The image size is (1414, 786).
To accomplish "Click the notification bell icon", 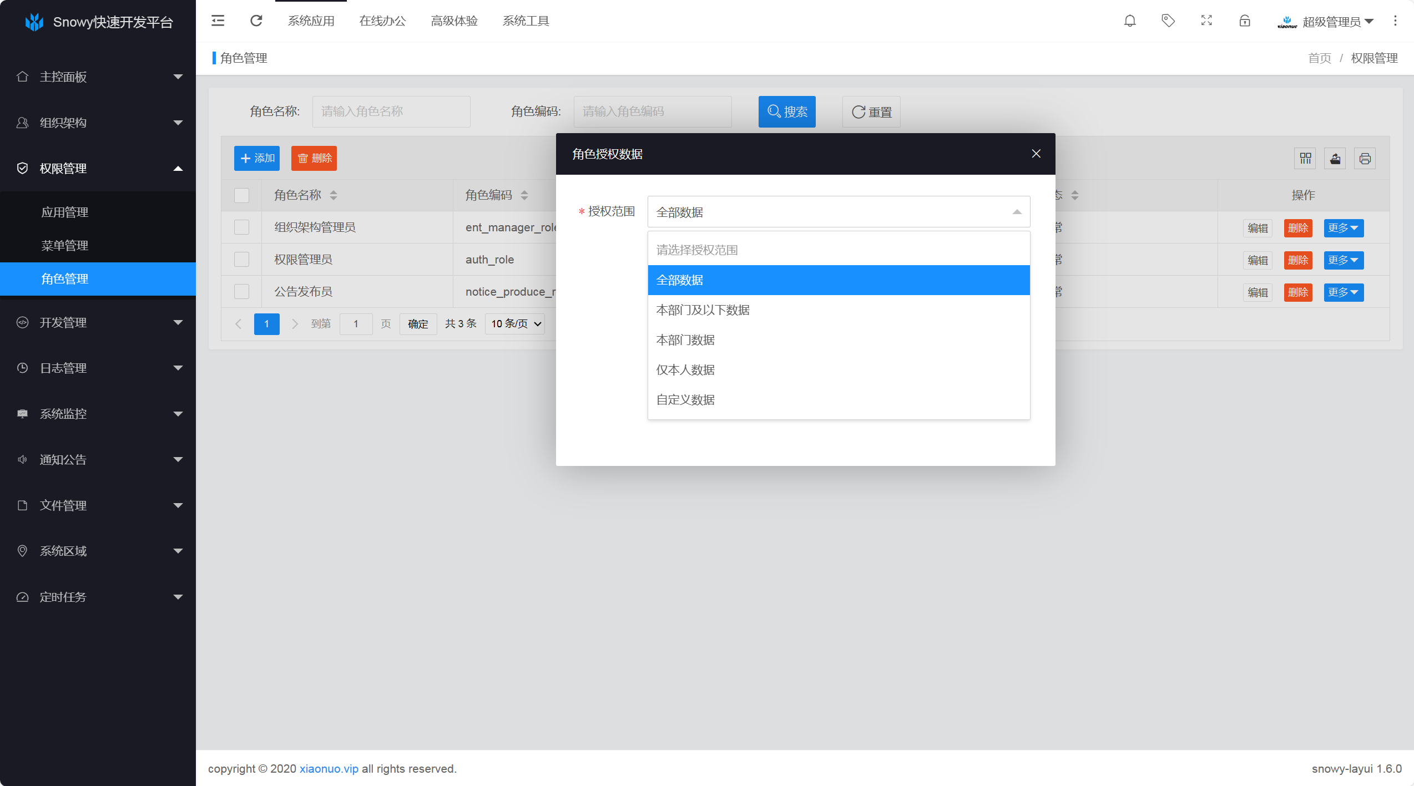I will coord(1130,21).
